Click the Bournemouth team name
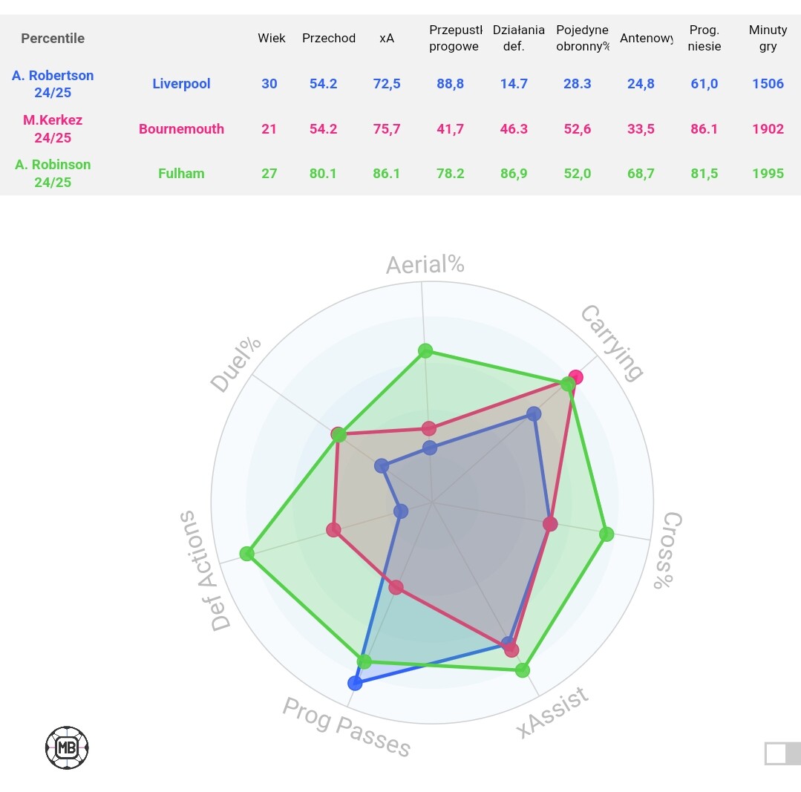This screenshot has height=792, width=801. (x=181, y=128)
